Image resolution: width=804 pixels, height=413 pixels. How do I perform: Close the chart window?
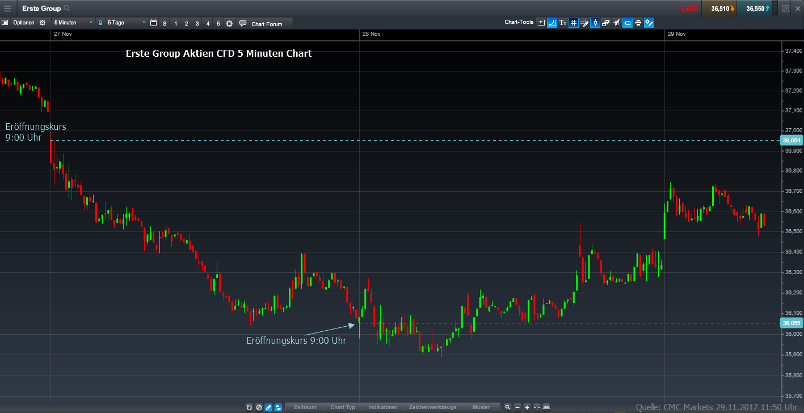tap(797, 9)
